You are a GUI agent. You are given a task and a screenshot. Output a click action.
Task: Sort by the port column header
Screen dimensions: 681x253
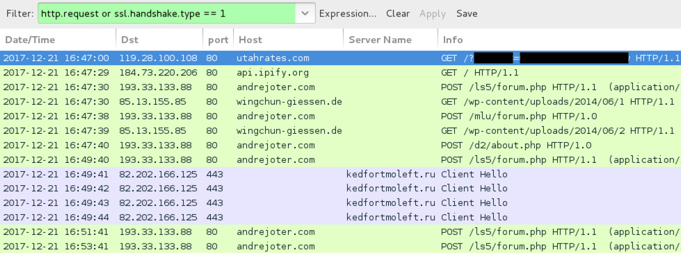[218, 40]
